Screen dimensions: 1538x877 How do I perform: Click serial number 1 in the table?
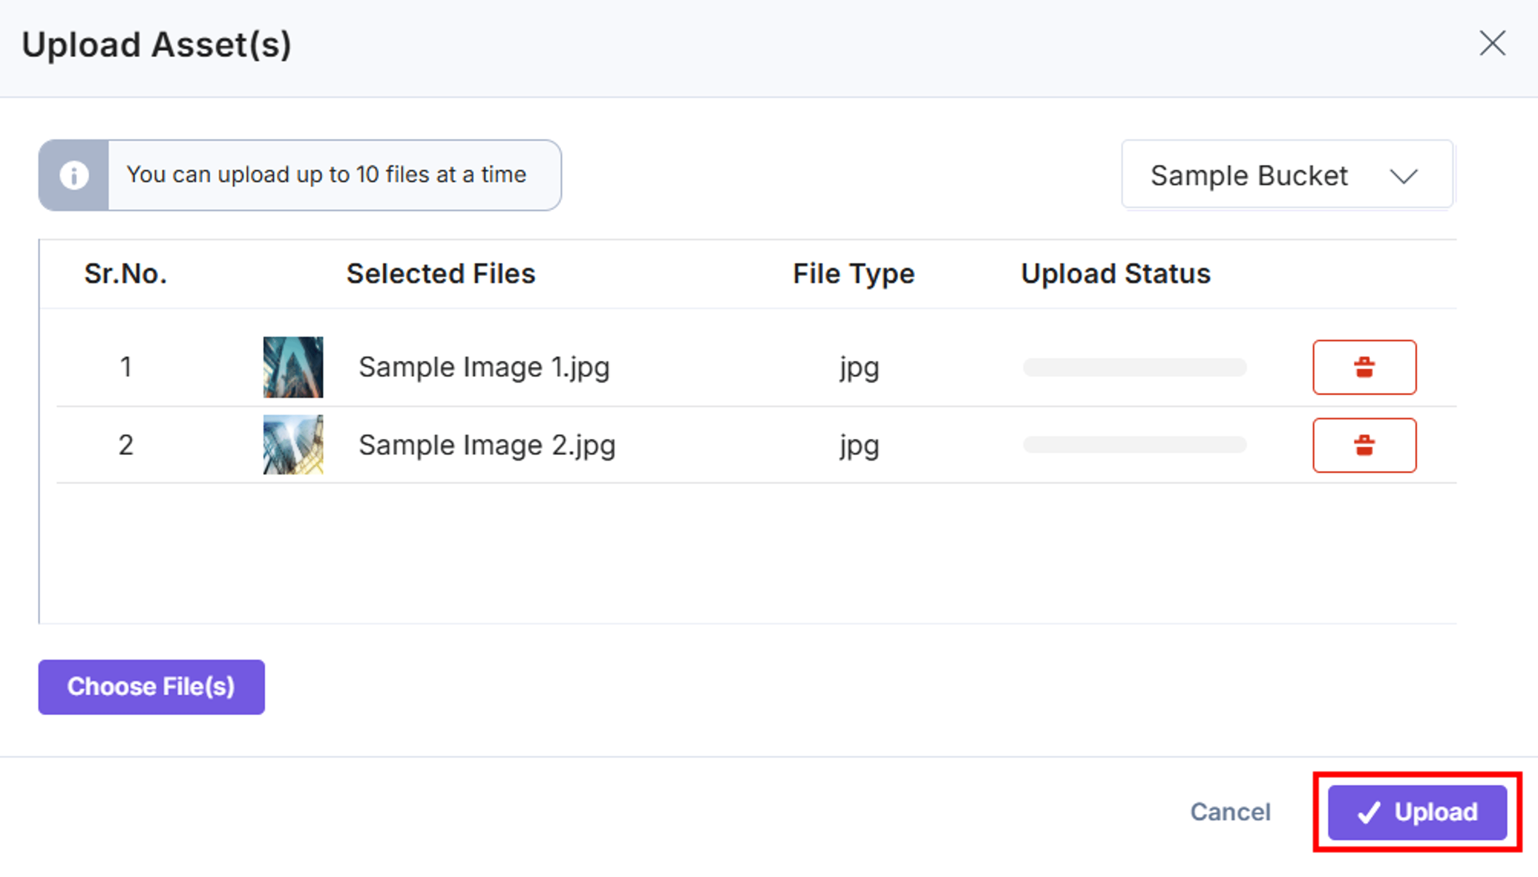(125, 367)
